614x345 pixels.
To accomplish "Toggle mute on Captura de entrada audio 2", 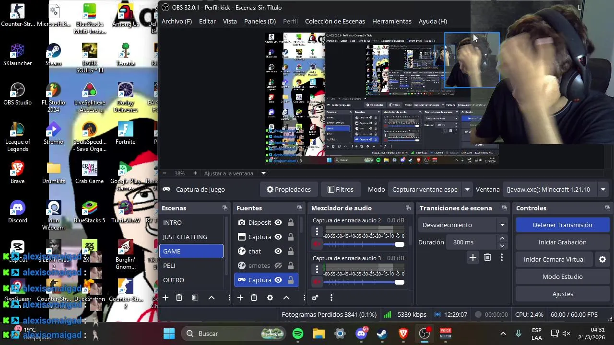I will [317, 244].
